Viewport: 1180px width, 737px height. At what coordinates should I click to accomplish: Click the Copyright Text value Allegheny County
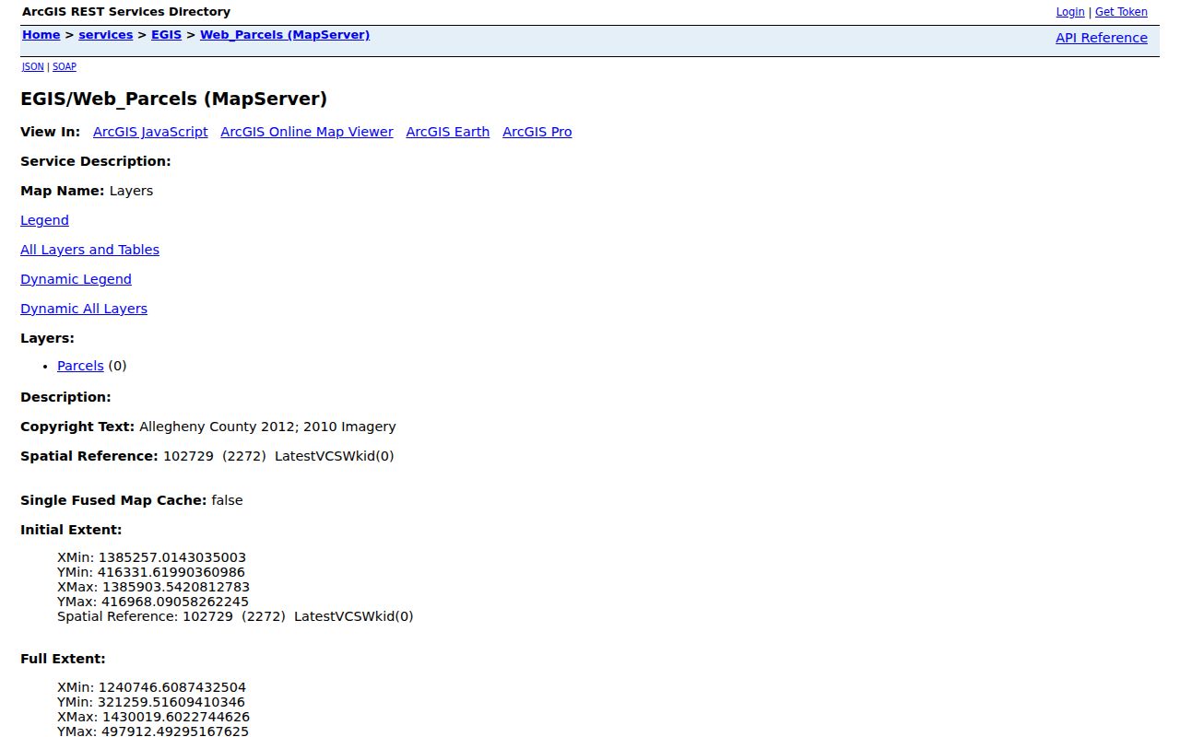[198, 427]
